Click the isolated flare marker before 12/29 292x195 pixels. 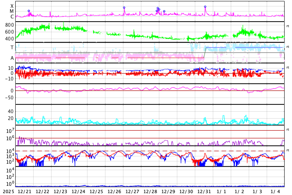164,11
